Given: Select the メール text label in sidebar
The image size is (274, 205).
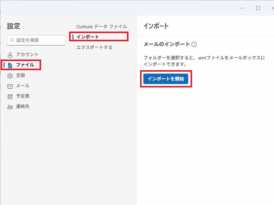Looking at the screenshot, I should coord(23,86).
